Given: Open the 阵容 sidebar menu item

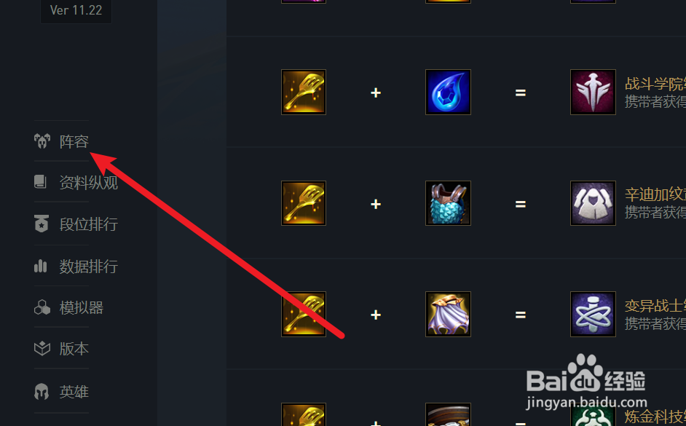Looking at the screenshot, I should (61, 141).
